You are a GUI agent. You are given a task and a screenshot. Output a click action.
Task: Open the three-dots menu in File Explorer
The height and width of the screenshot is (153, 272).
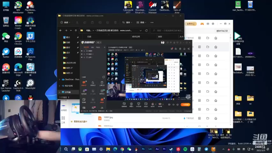[152, 22]
